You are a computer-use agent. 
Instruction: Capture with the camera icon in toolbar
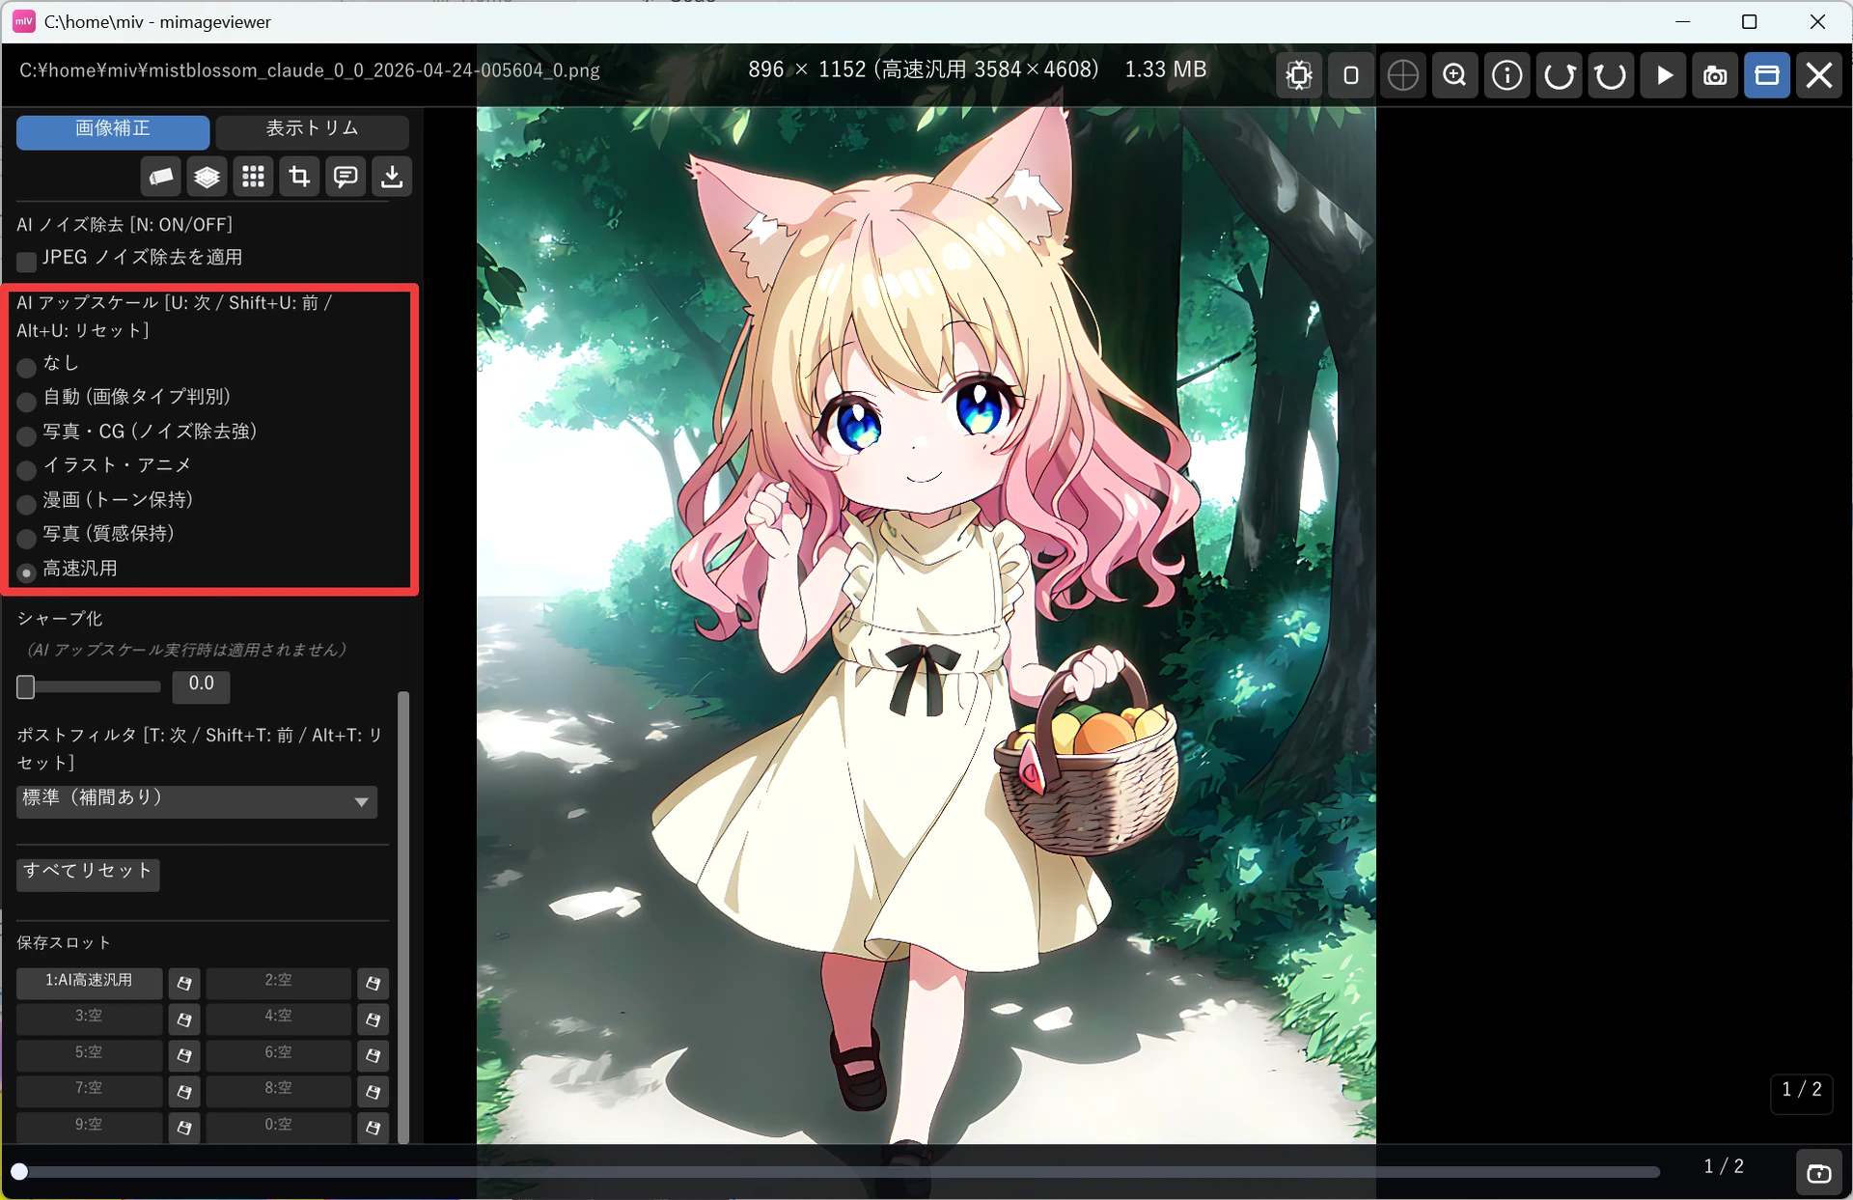(1715, 75)
